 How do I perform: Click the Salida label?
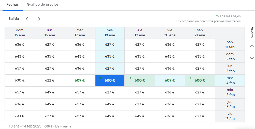click(14, 19)
